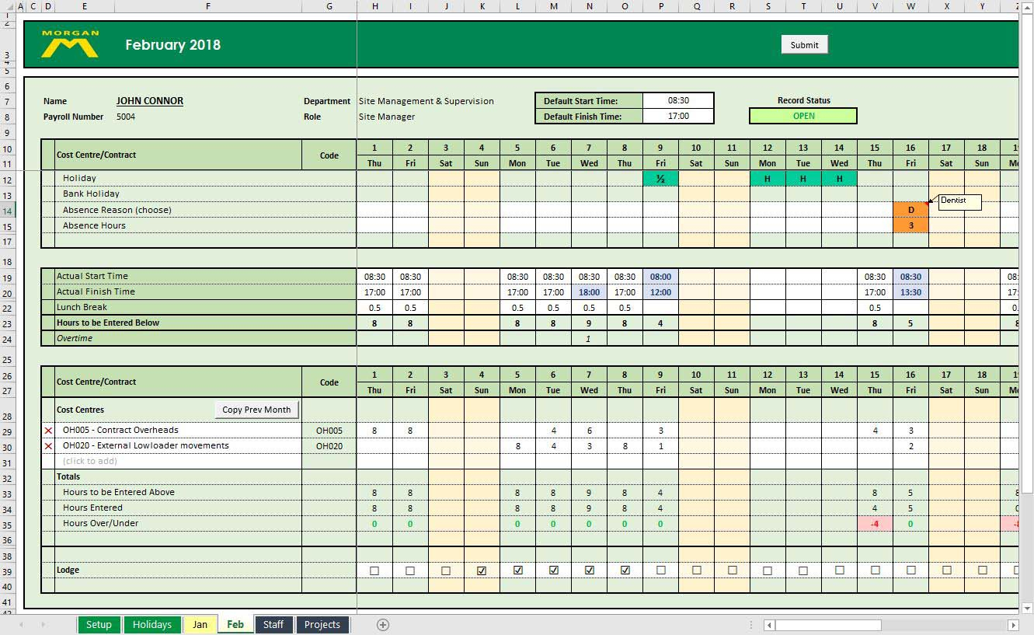Select the OH005 code cell in Code column

(329, 431)
